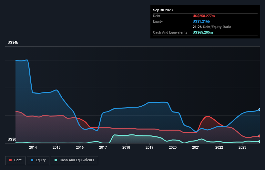Select the 2019 x-axis label
Image resolution: width=265 pixels, height=170 pixels.
149,147
